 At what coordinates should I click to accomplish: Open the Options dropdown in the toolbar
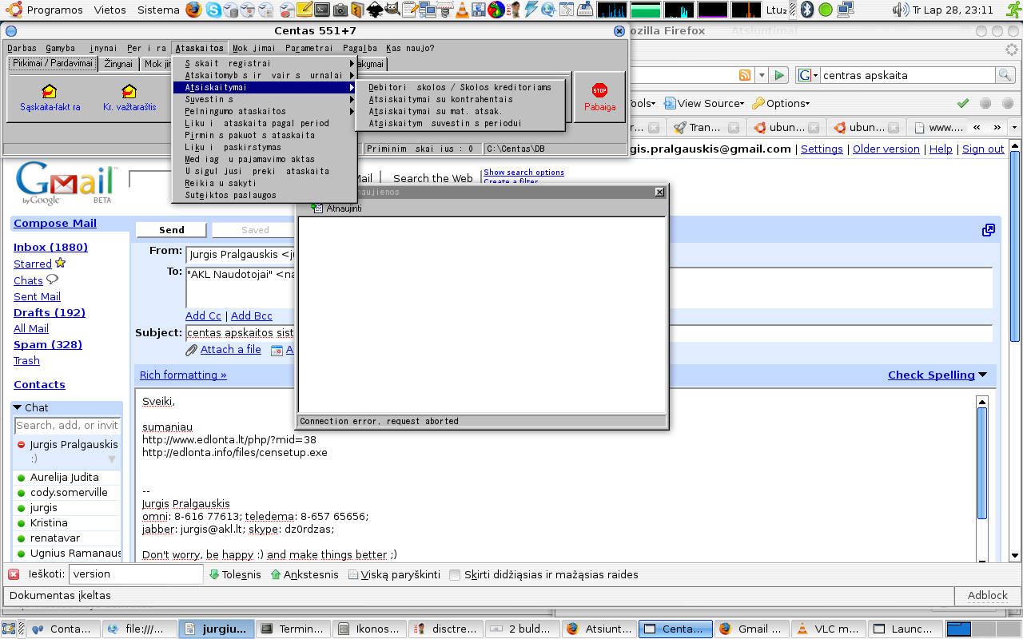[780, 103]
